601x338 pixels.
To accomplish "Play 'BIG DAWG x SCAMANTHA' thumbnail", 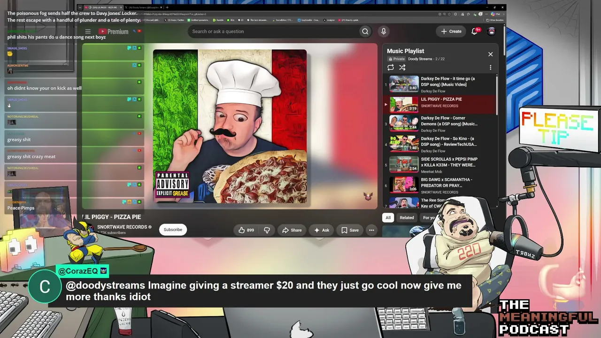I will [404, 185].
